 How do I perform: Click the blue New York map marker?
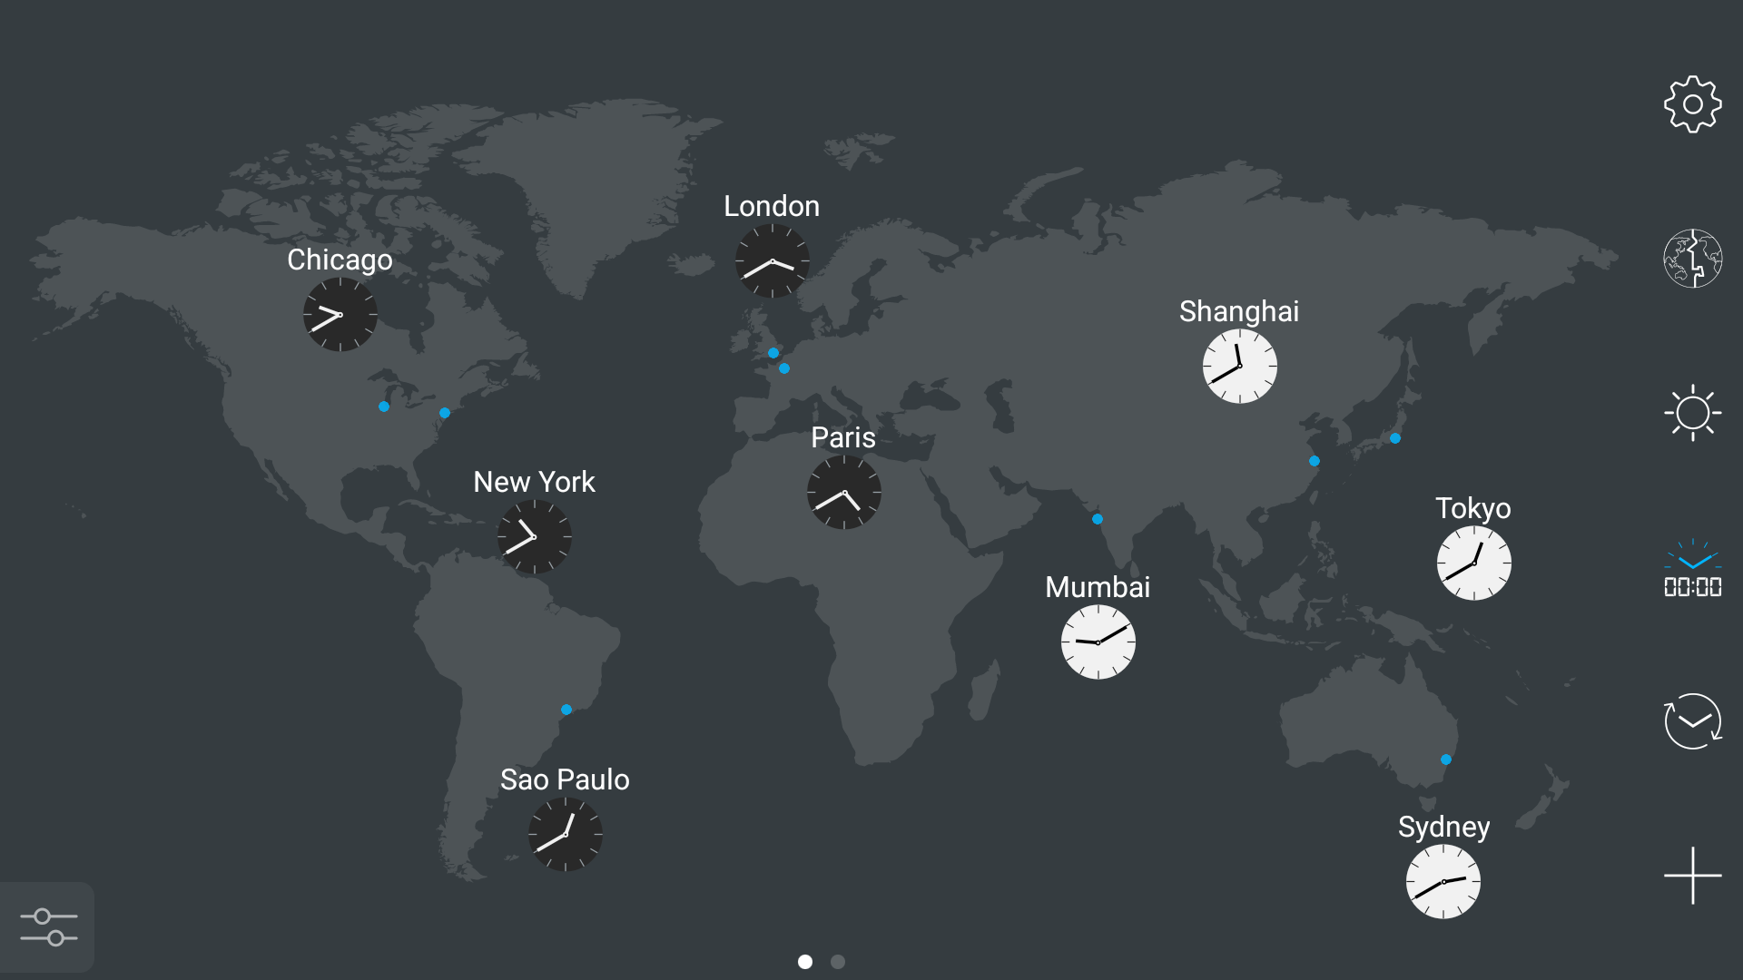click(445, 413)
